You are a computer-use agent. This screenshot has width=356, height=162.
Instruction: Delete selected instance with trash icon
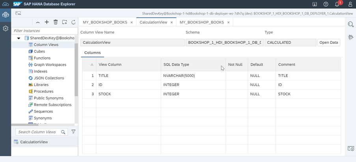56,22
